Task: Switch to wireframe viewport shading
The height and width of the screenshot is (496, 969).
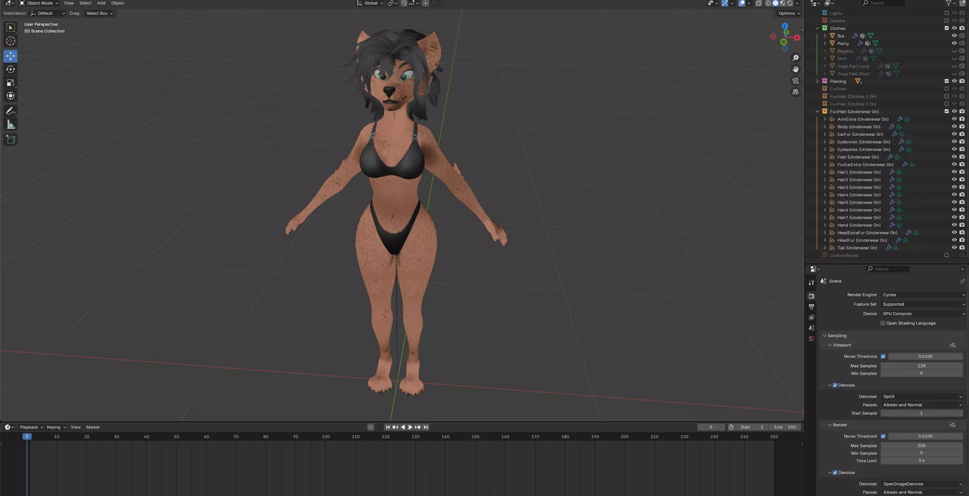Action: pyautogui.click(x=768, y=3)
